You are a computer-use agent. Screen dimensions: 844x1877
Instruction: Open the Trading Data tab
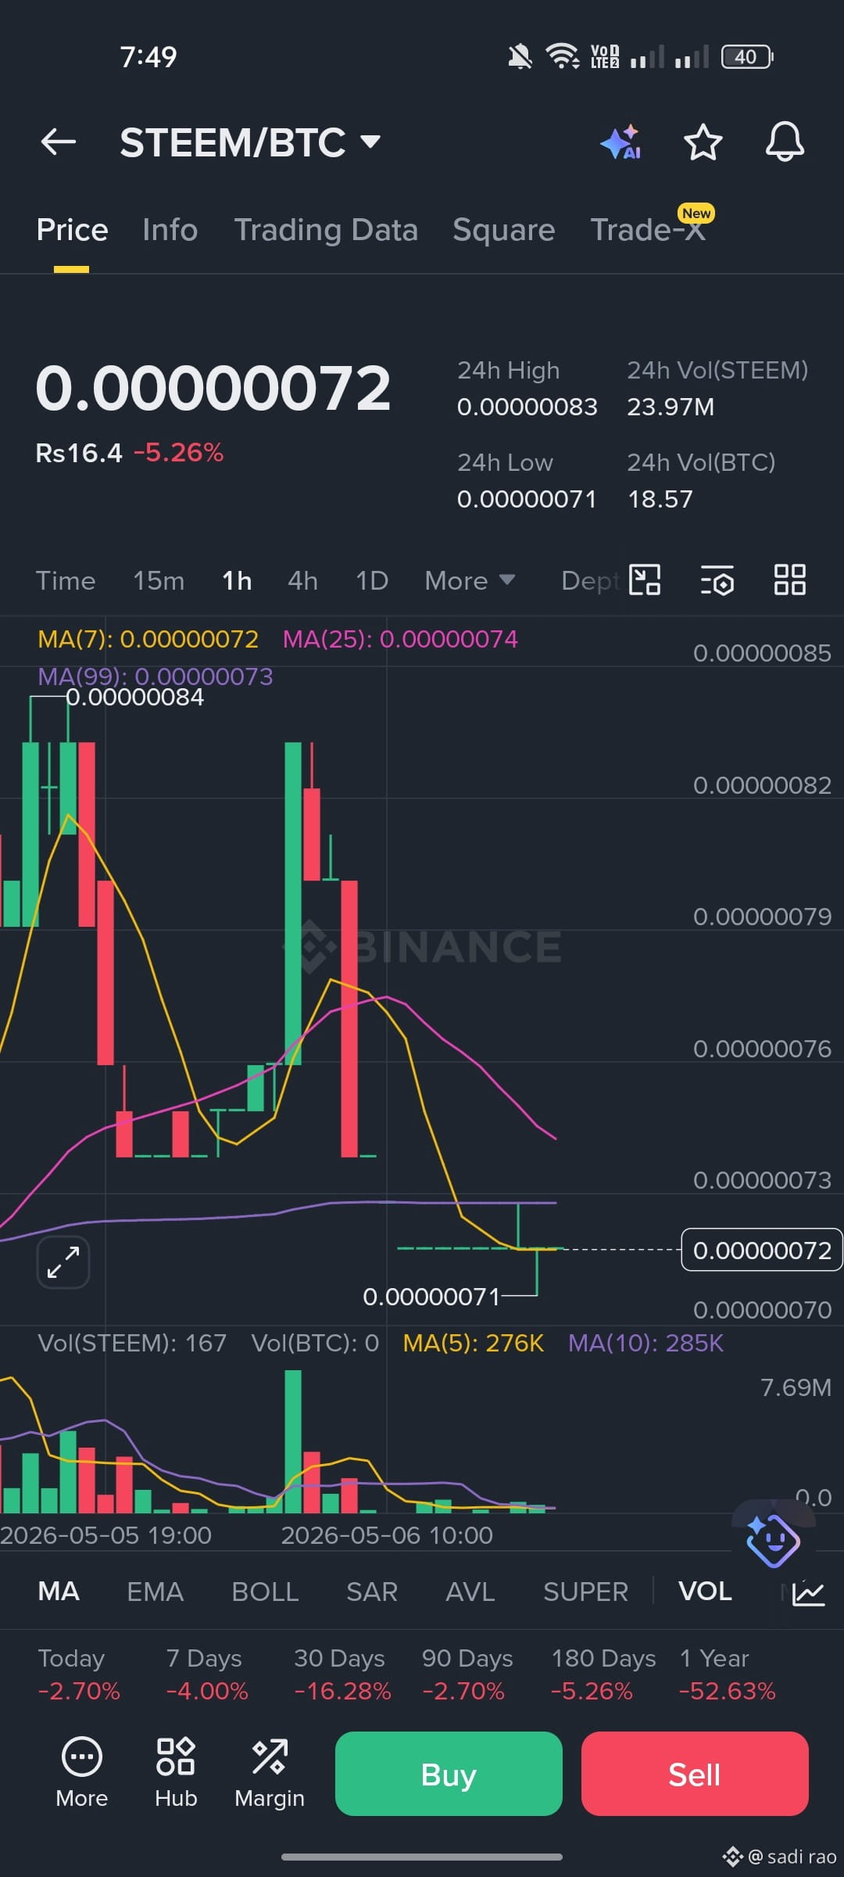click(326, 230)
